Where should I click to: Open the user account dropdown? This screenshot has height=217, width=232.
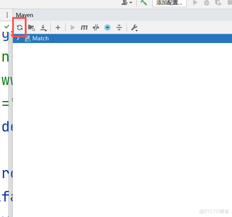[127, 2]
